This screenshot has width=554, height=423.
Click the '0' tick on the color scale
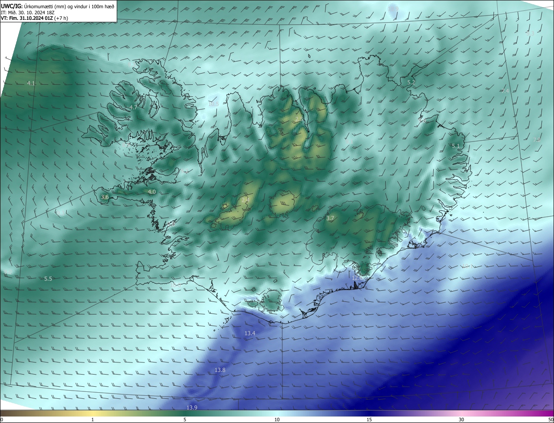[2, 420]
